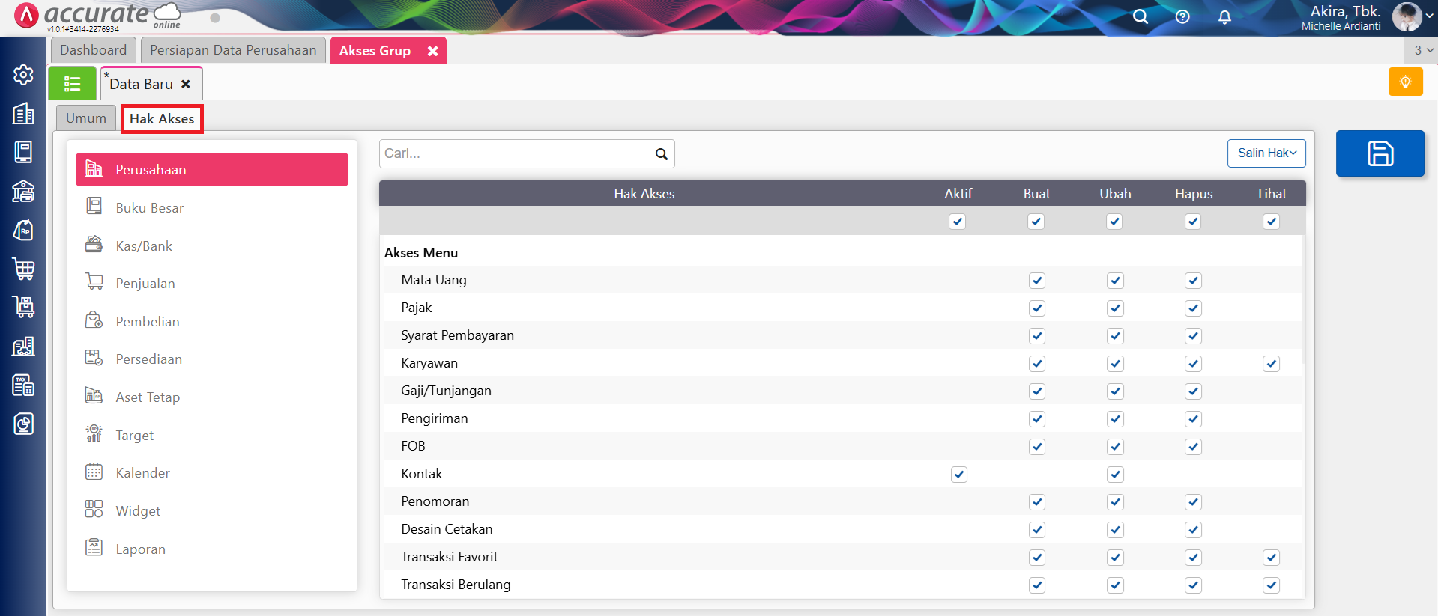Close the Akses Grup tab
This screenshot has height=616, width=1438.
click(433, 51)
